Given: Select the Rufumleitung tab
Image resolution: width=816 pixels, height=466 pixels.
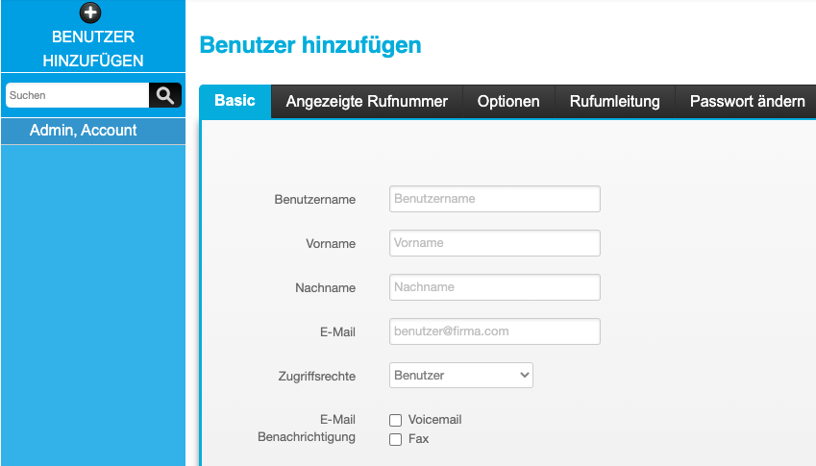Looking at the screenshot, I should [614, 102].
